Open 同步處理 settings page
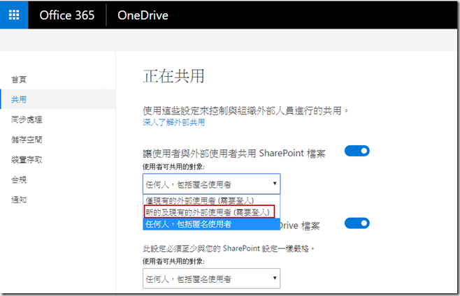Screen dimensions: 460x296 point(27,119)
